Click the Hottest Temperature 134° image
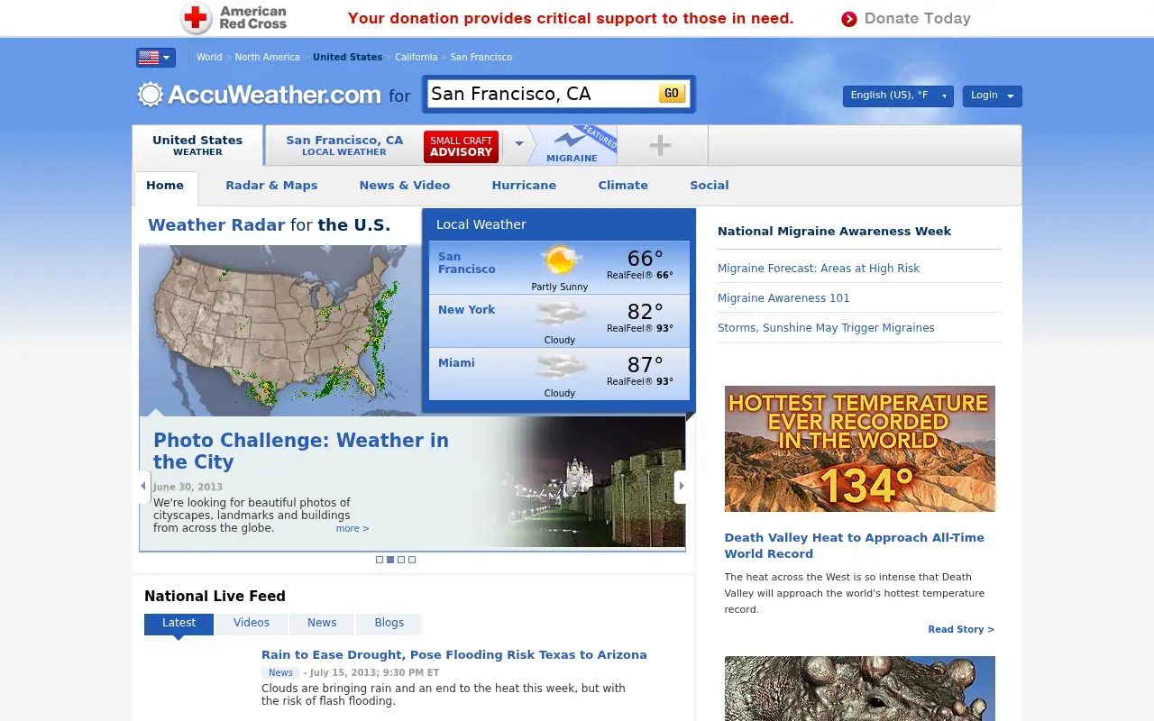This screenshot has width=1154, height=721. pos(860,449)
